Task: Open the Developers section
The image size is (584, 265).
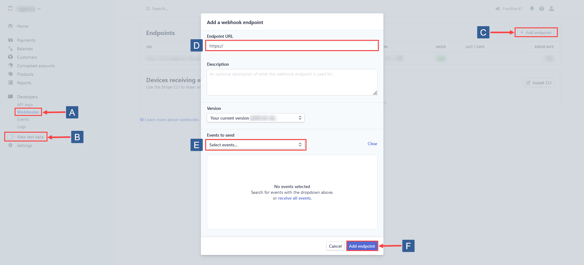Action: (x=27, y=97)
